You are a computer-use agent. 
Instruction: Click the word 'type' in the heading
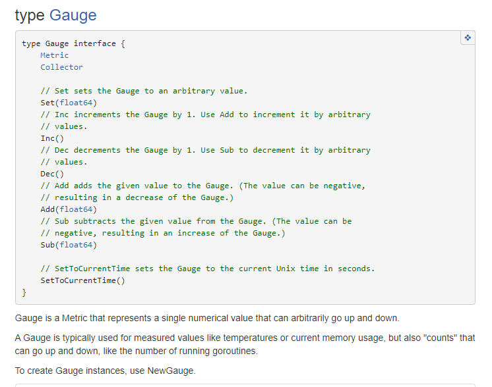pos(30,16)
